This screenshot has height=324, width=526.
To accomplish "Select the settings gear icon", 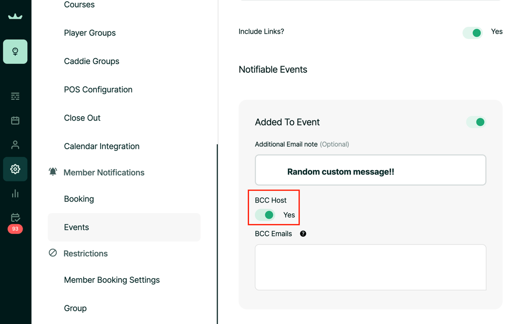I will click(x=15, y=169).
